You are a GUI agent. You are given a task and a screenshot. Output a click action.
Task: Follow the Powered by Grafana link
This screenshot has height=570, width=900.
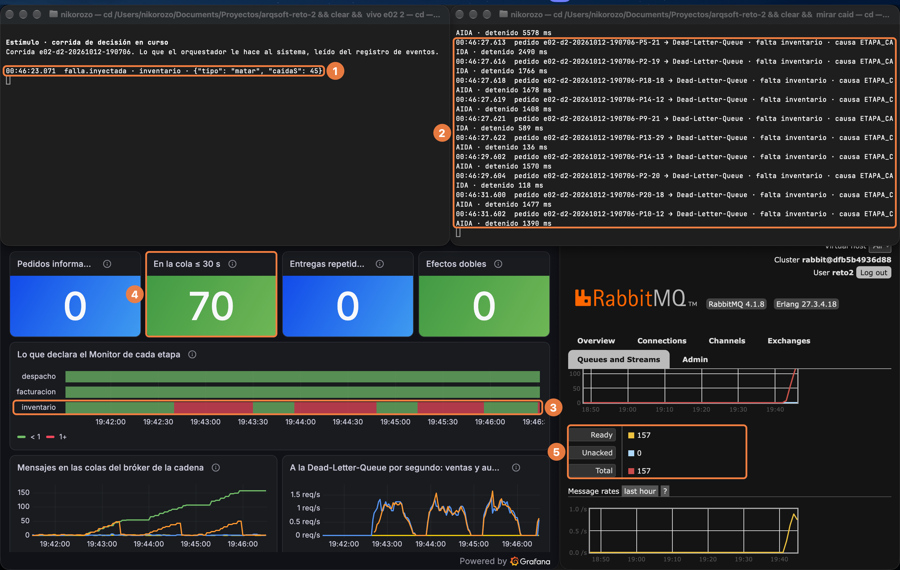tap(504, 561)
